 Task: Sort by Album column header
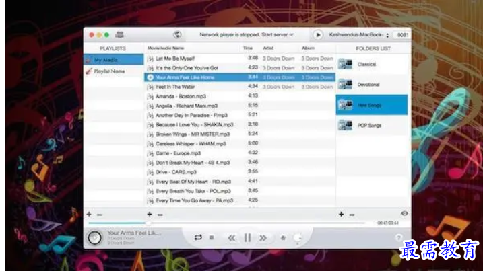pos(308,48)
